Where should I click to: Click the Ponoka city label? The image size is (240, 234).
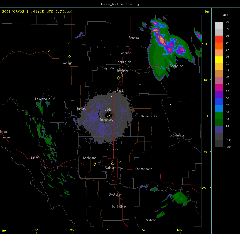pos(134,38)
